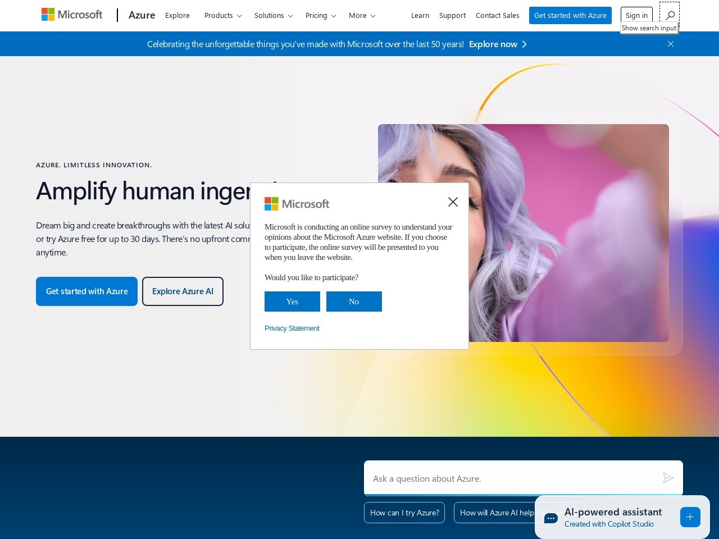Click the send arrow in Azure question box
The width and height of the screenshot is (719, 539).
668,478
